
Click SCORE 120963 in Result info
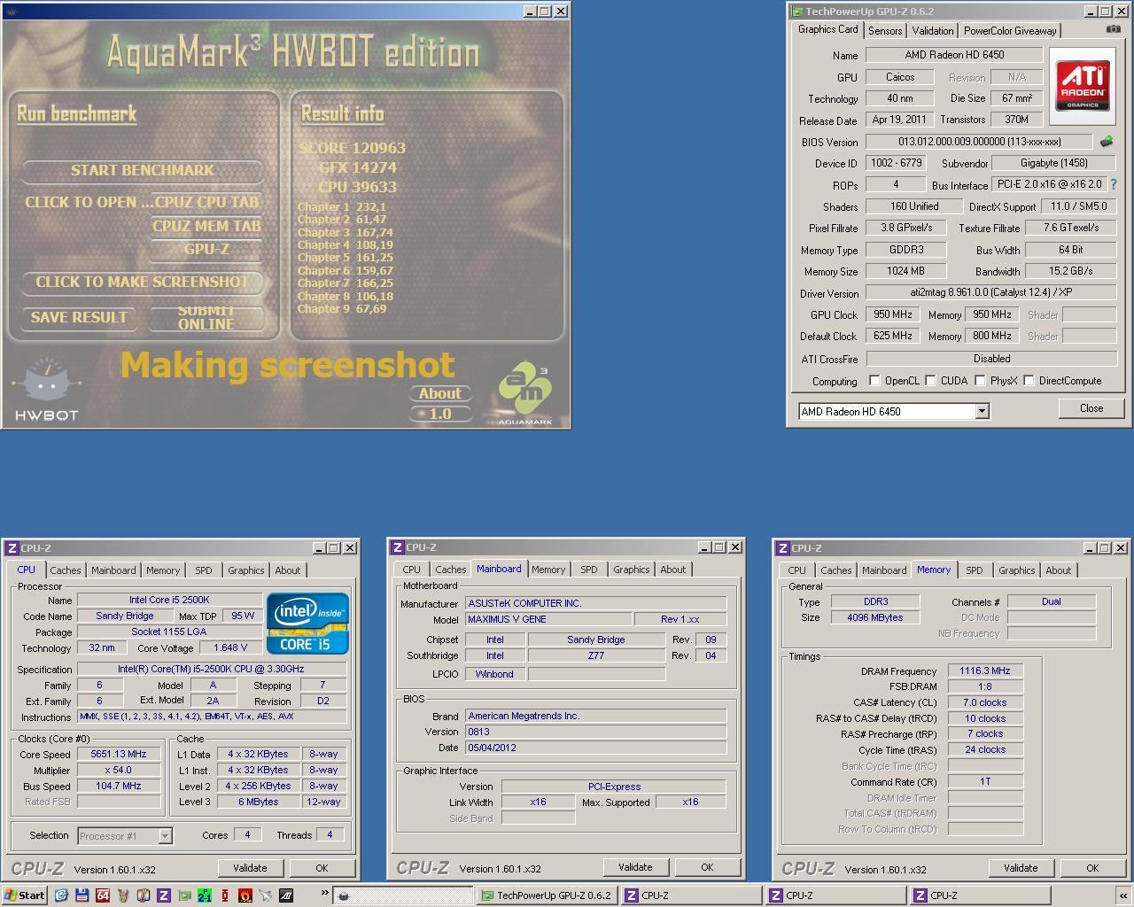(x=353, y=148)
